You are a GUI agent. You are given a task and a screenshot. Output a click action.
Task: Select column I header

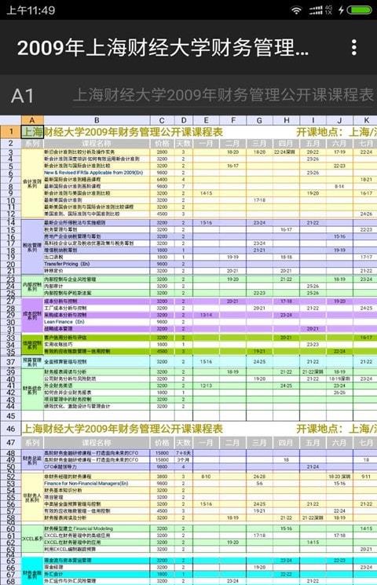(x=313, y=120)
